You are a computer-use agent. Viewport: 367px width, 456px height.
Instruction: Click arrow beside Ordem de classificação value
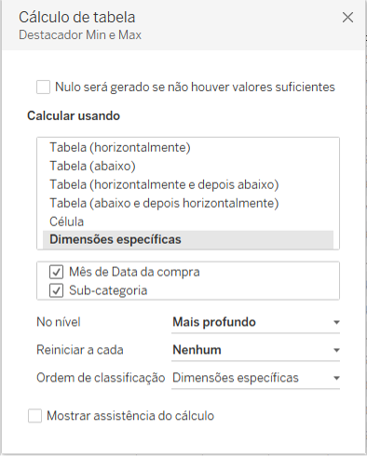click(x=336, y=379)
